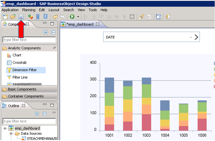The width and height of the screenshot is (215, 141).
Task: Close the Outline panel tab
Action: 24,106
